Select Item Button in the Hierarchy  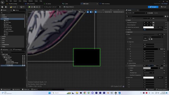pos(8,57)
